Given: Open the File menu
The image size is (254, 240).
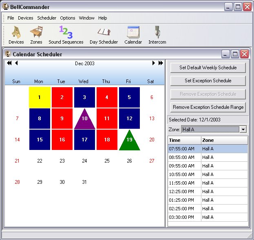Looking at the screenshot, I should [11, 18].
